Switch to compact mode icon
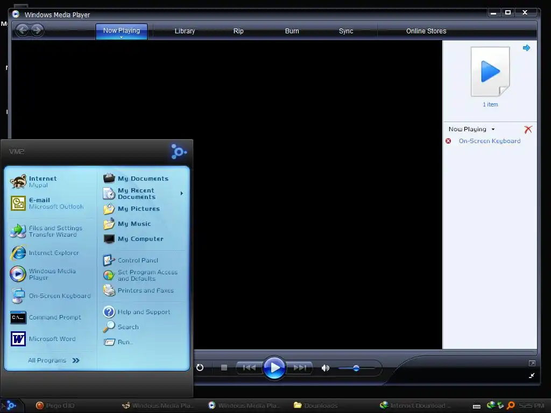This screenshot has width=551, height=413. click(532, 375)
